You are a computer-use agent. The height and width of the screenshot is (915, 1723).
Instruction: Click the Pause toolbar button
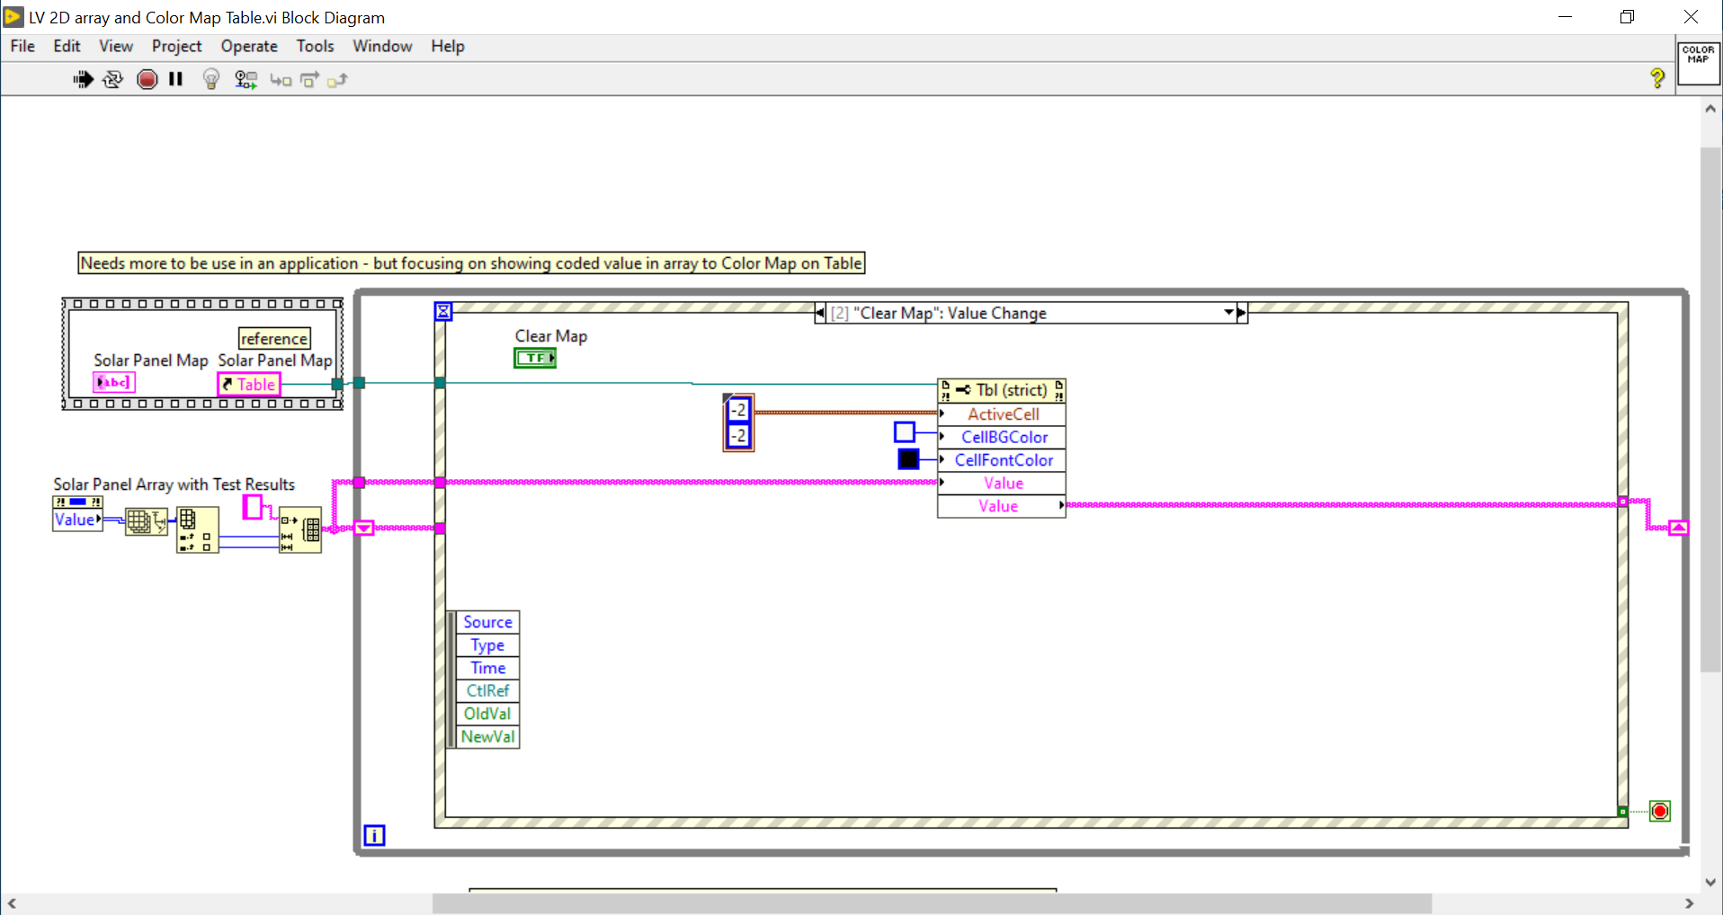tap(176, 79)
